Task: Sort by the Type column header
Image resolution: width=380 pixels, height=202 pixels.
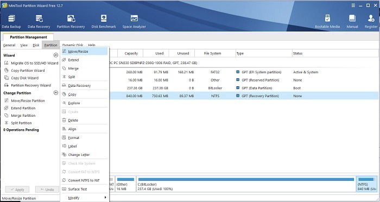Action: [264, 53]
